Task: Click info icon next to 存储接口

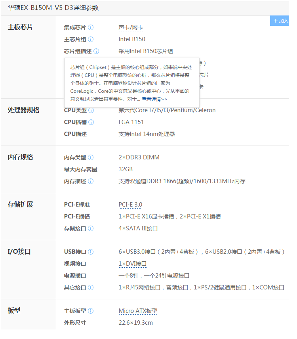Action: click(91, 228)
